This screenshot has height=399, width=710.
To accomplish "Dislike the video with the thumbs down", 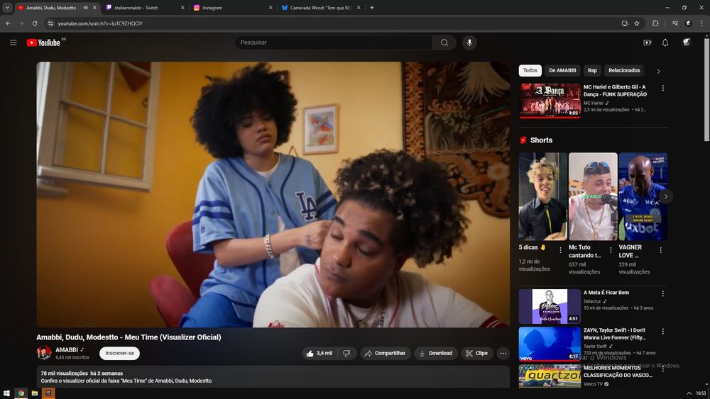I will point(347,354).
